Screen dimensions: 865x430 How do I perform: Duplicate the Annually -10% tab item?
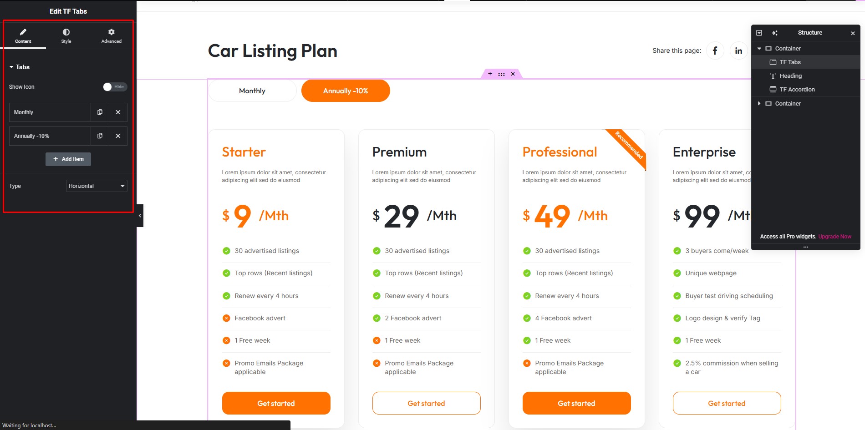pyautogui.click(x=100, y=136)
